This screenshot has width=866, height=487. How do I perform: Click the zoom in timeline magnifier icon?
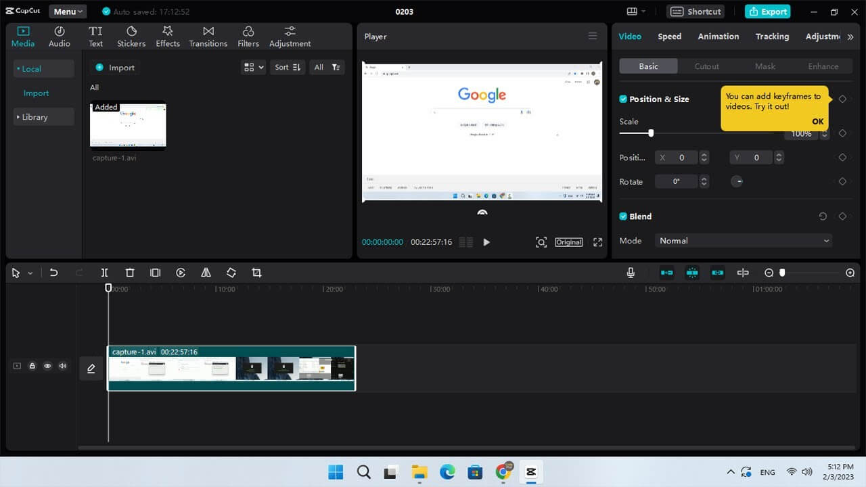tap(850, 273)
